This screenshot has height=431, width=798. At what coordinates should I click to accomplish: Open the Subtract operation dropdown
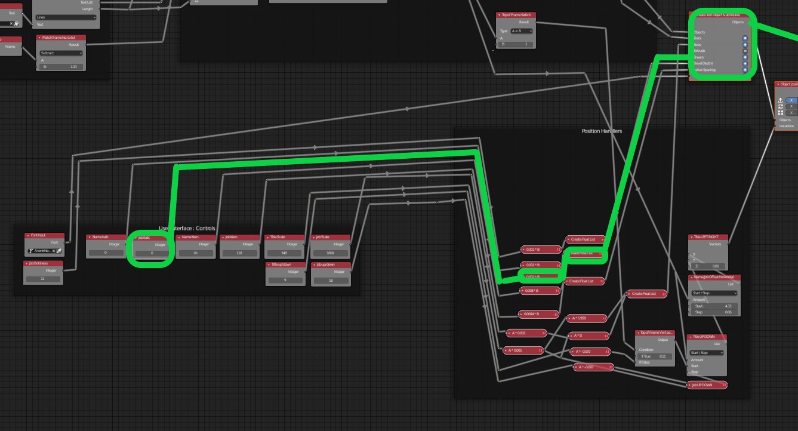click(60, 53)
